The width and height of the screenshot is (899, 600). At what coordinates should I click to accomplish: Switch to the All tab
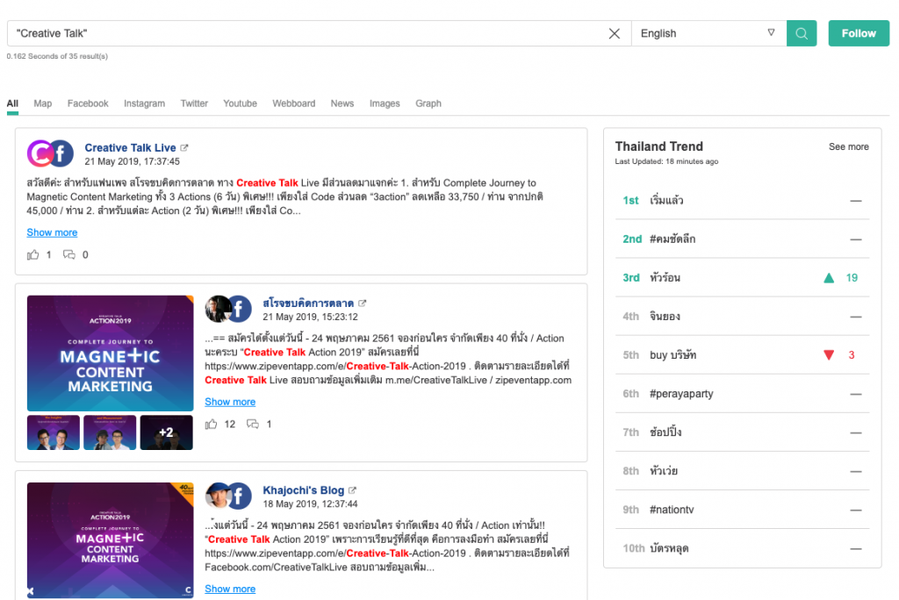[12, 104]
